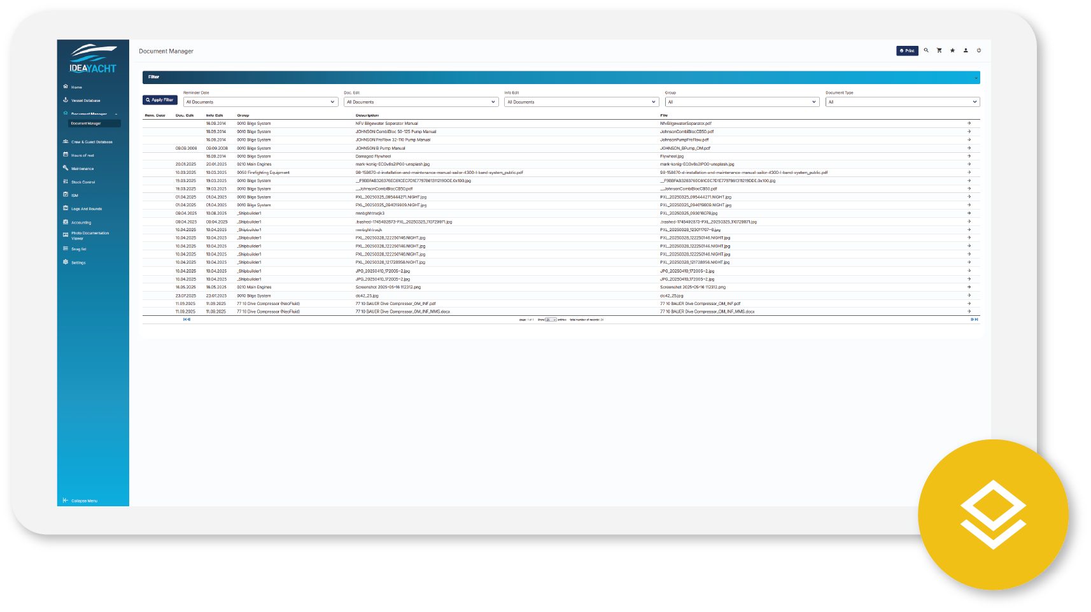Open row arrow for JOHNSON_BPump_OM.pdf
Viewport: 1091px width, 612px height.
(969, 148)
